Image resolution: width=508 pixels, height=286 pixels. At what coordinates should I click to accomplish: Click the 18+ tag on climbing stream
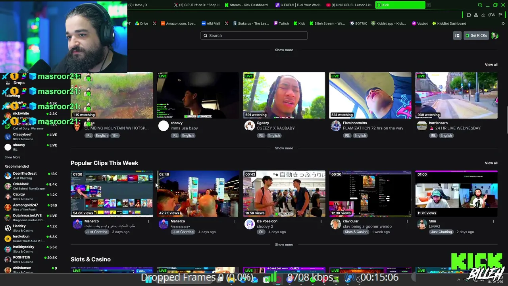[115, 135]
